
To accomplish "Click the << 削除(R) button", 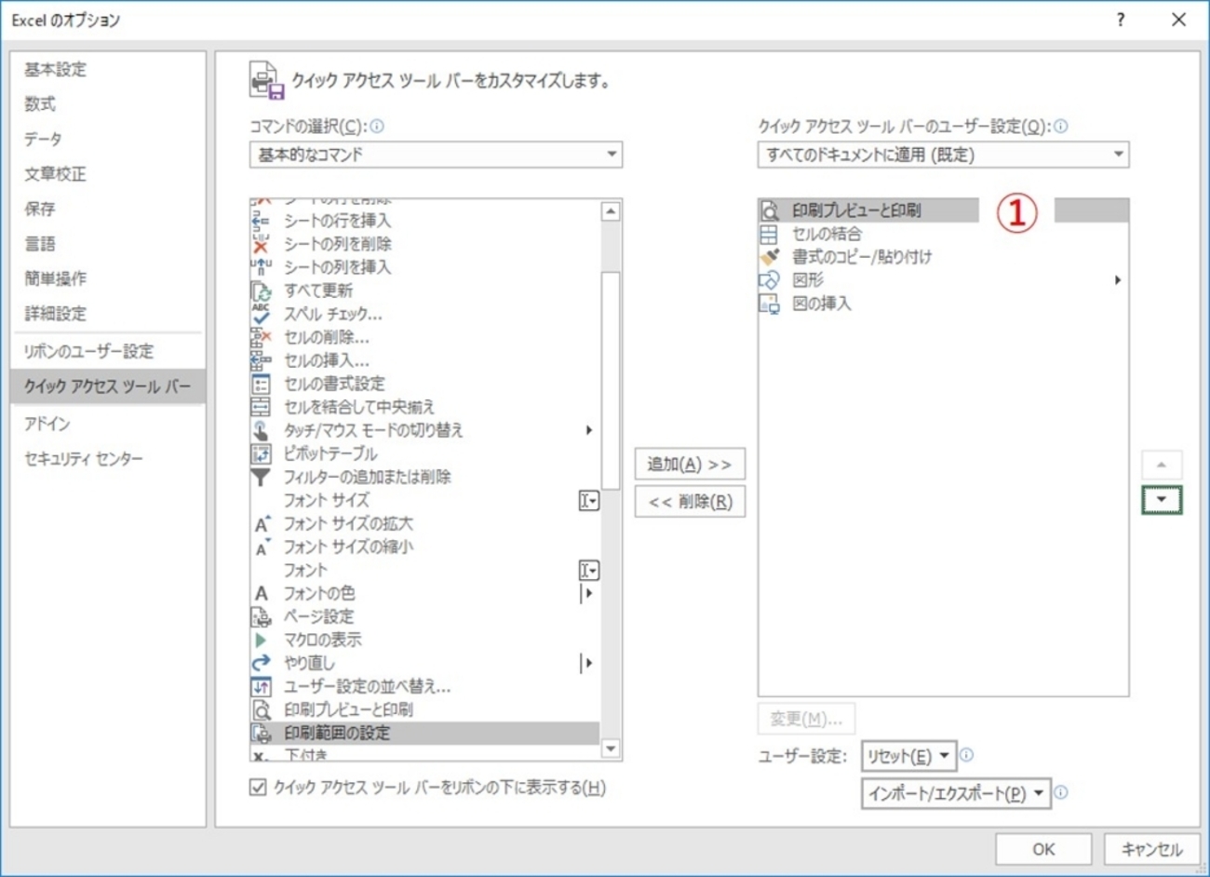I will click(x=690, y=502).
